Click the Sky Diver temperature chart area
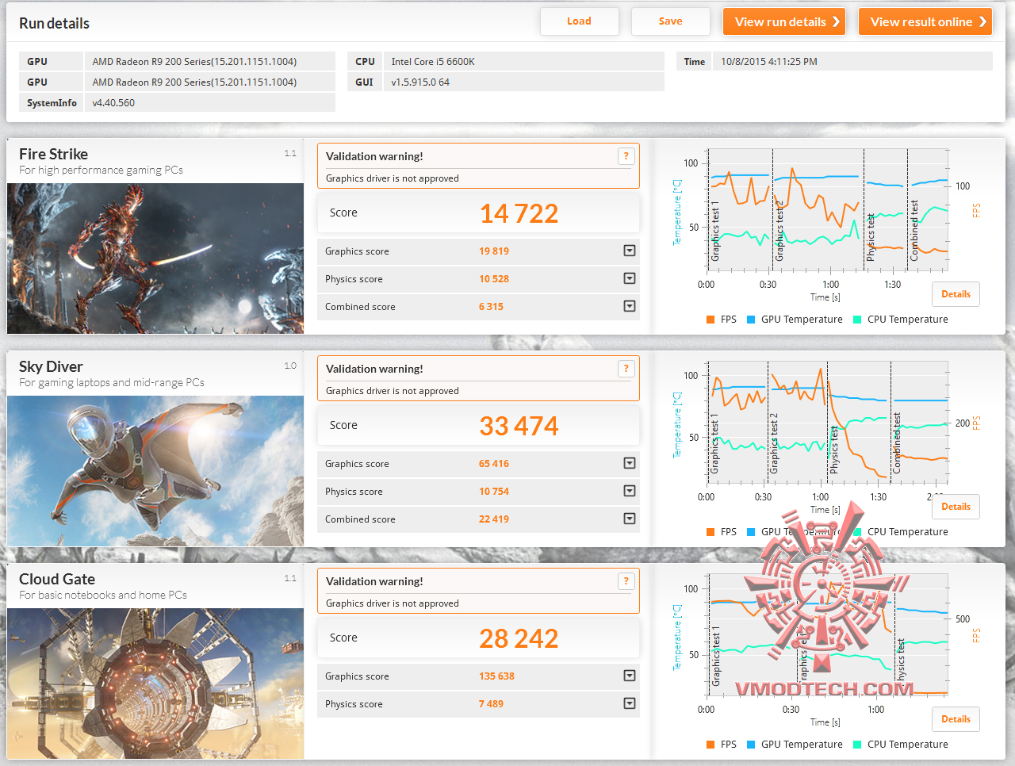Screen dimensions: 1015x766 827,423
